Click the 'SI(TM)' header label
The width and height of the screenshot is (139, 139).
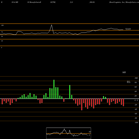tap(53, 2)
